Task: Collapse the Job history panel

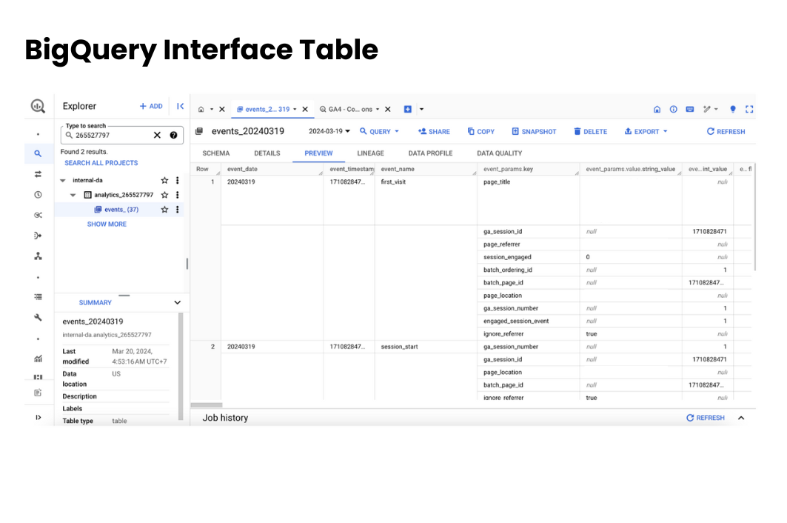Action: click(x=741, y=417)
